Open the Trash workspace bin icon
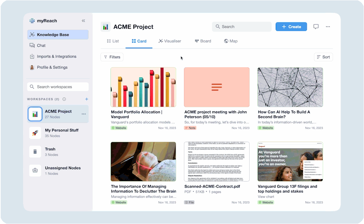Image resolution: width=364 pixels, height=224 pixels. click(x=35, y=152)
